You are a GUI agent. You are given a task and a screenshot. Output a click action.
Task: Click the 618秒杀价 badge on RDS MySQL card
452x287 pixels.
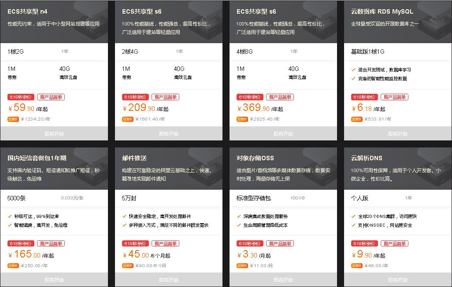point(364,97)
